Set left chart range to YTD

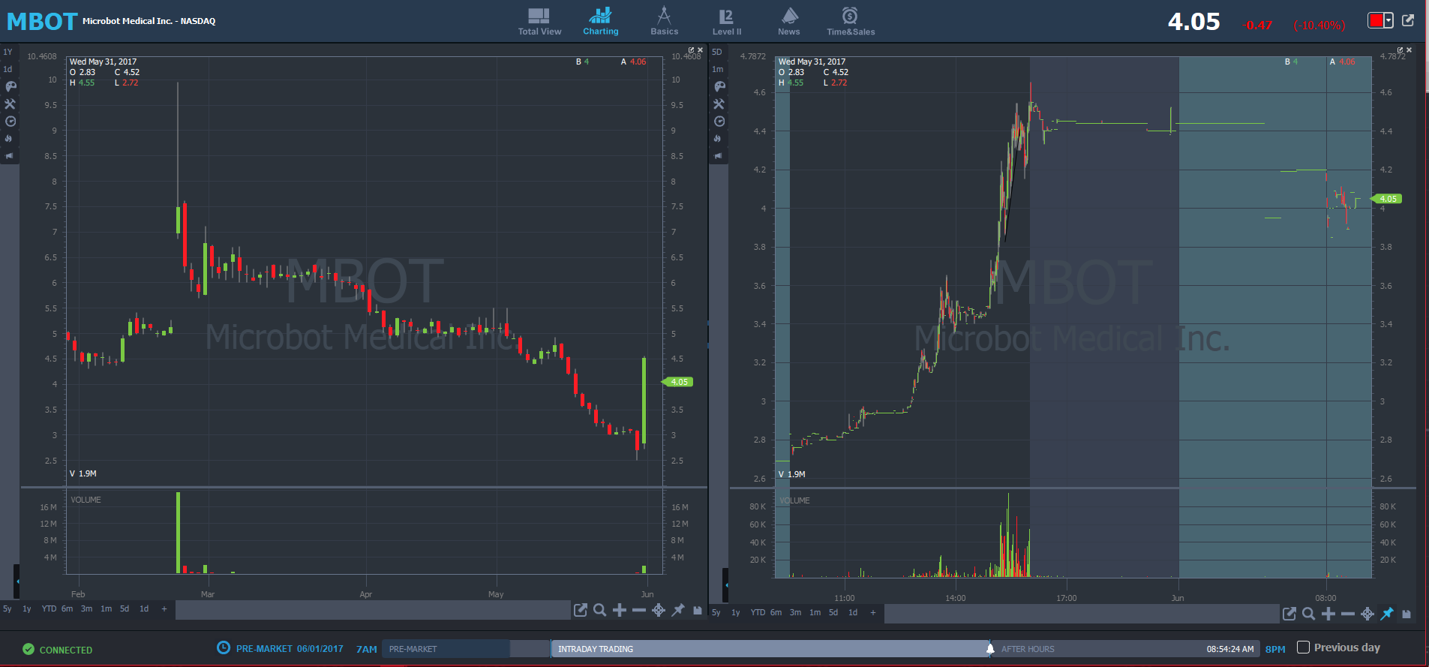point(49,608)
